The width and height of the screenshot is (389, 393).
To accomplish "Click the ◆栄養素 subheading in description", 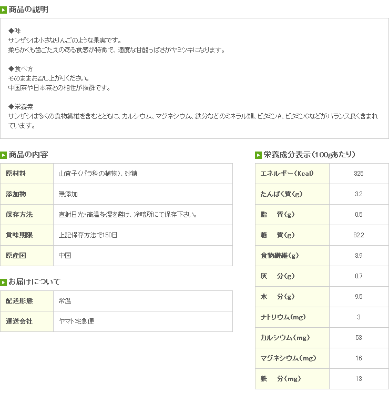I will [21, 107].
